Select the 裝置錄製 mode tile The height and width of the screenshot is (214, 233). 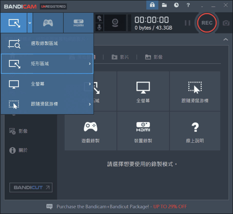coord(143,131)
